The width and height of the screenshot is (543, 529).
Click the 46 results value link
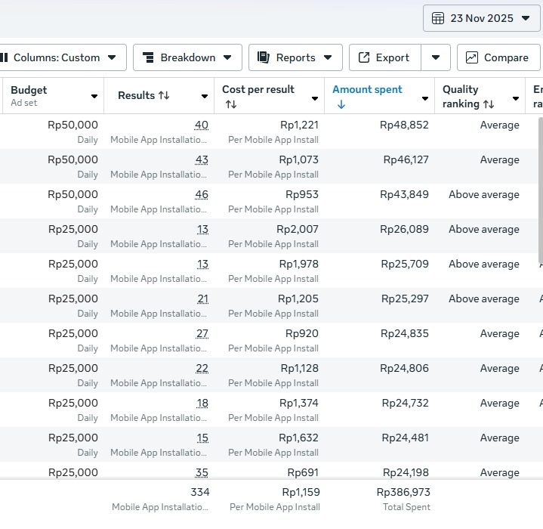pyautogui.click(x=202, y=194)
